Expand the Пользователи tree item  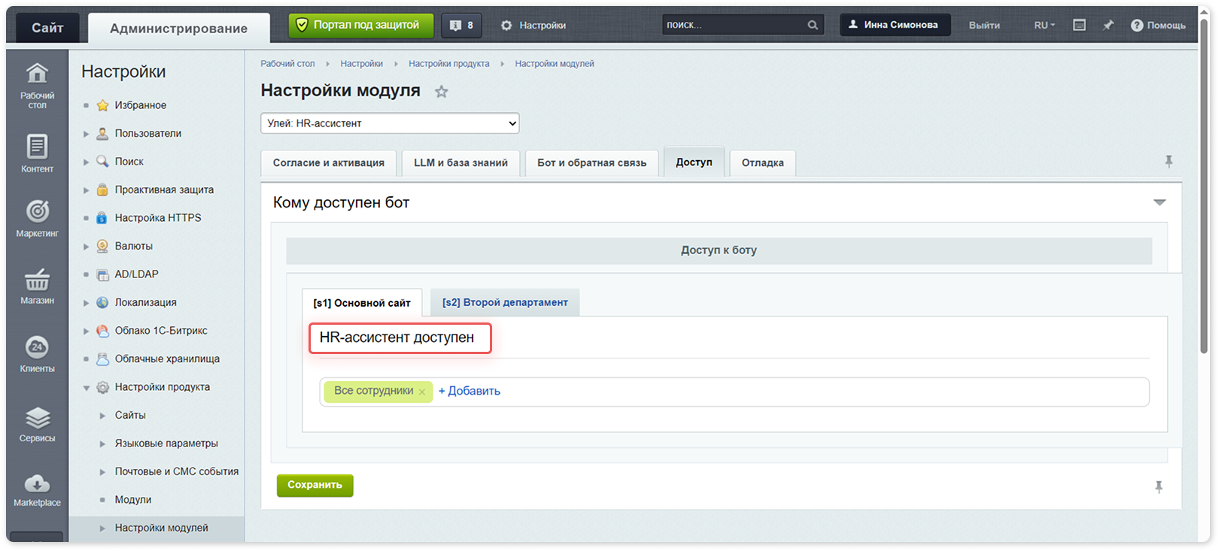(x=87, y=134)
